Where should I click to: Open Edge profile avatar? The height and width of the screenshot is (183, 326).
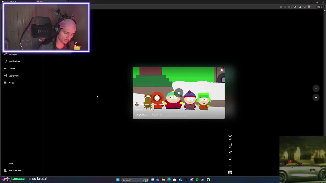coord(309,7)
